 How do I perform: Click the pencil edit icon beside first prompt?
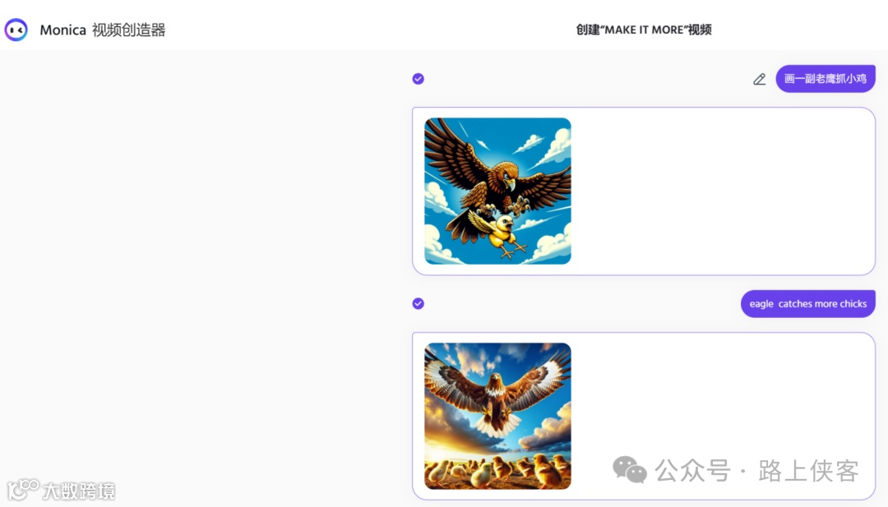pyautogui.click(x=759, y=79)
